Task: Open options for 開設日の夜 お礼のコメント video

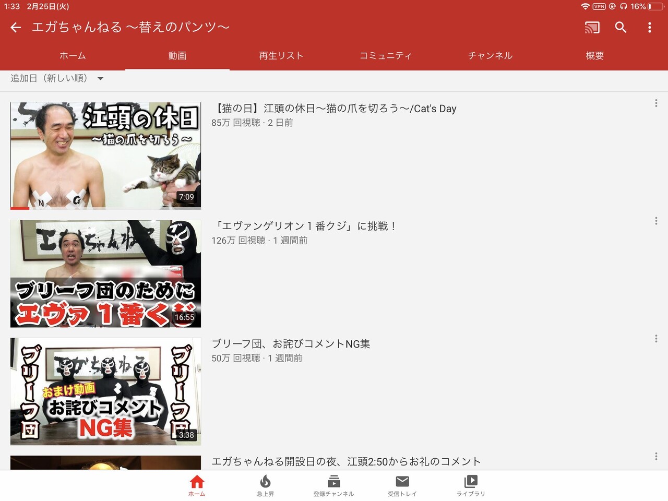Action: pyautogui.click(x=656, y=456)
